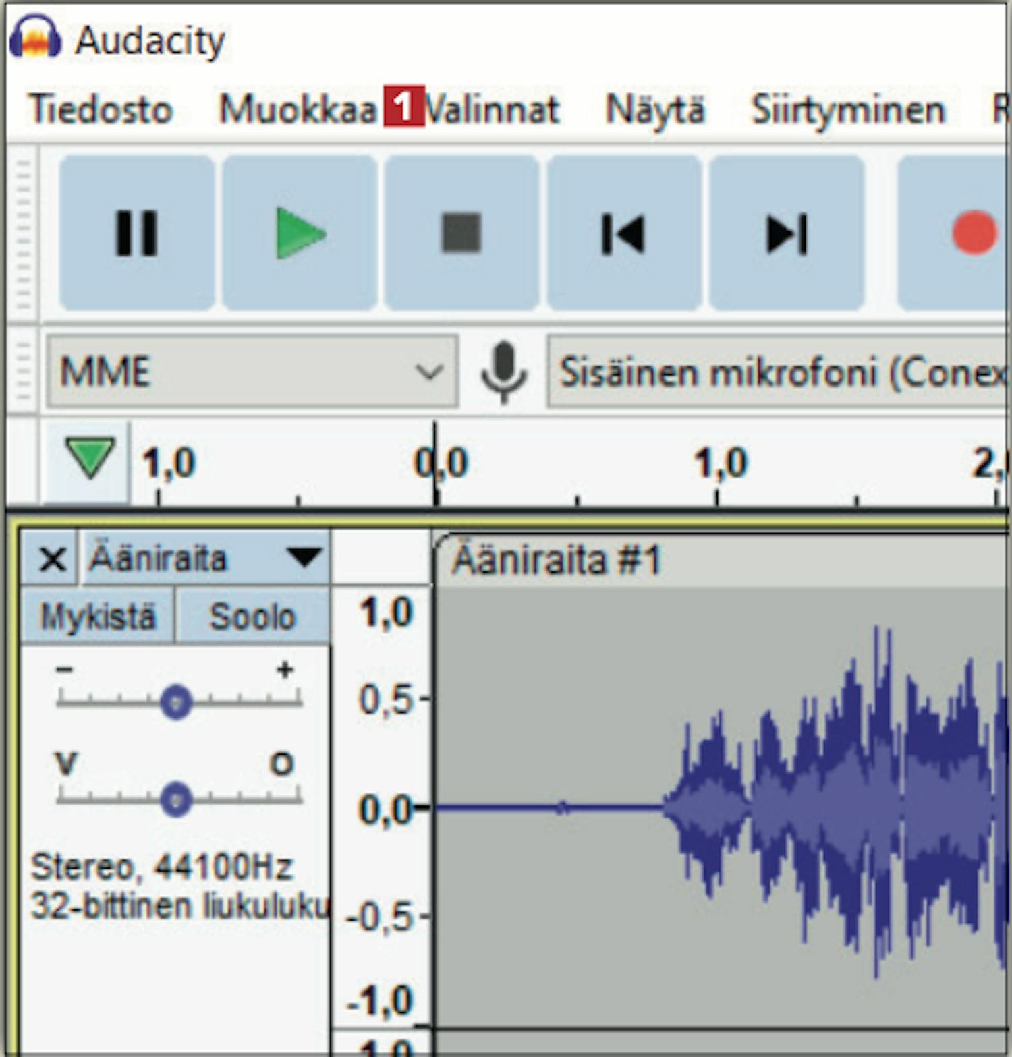
Task: Open the Ääniraita track name dropdown menu
Action: click(206, 559)
